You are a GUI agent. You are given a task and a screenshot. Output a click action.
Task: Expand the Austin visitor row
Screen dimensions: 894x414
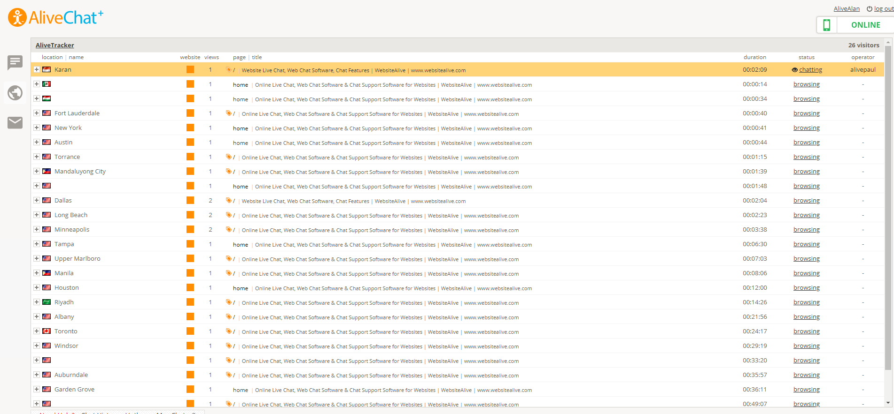click(x=36, y=142)
